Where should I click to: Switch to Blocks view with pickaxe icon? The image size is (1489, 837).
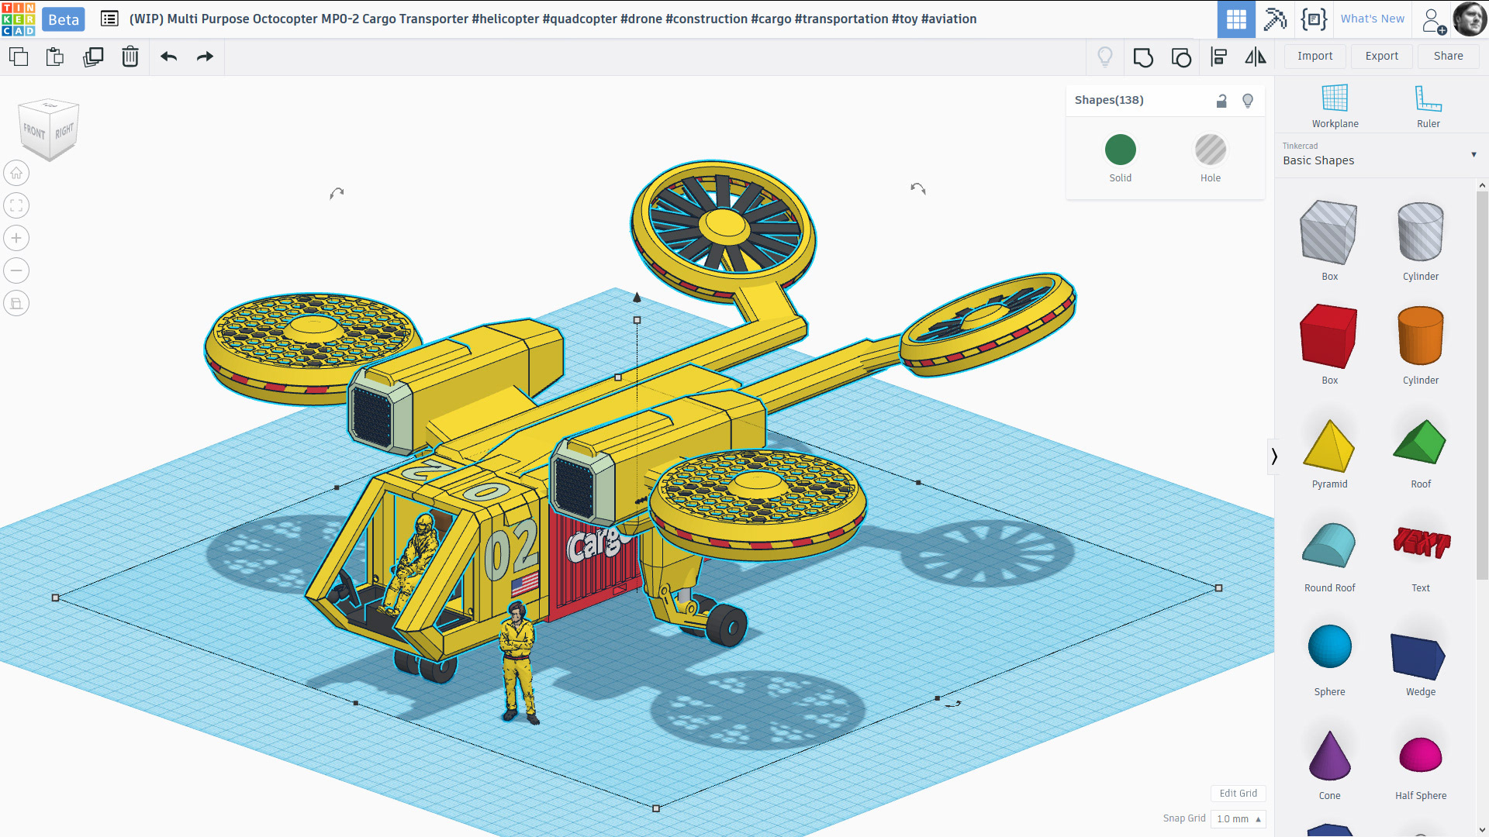point(1275,19)
